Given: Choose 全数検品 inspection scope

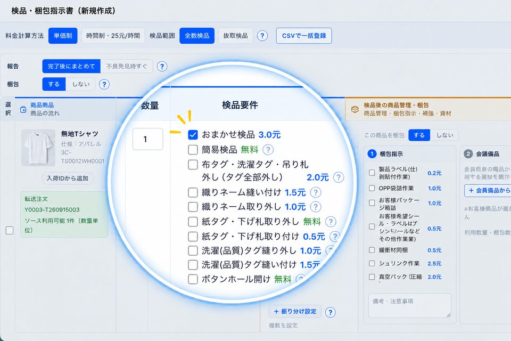Looking at the screenshot, I should tap(197, 36).
